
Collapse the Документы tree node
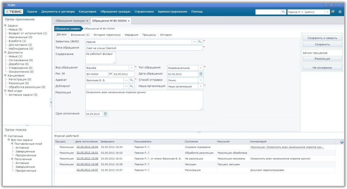coord(5,53)
